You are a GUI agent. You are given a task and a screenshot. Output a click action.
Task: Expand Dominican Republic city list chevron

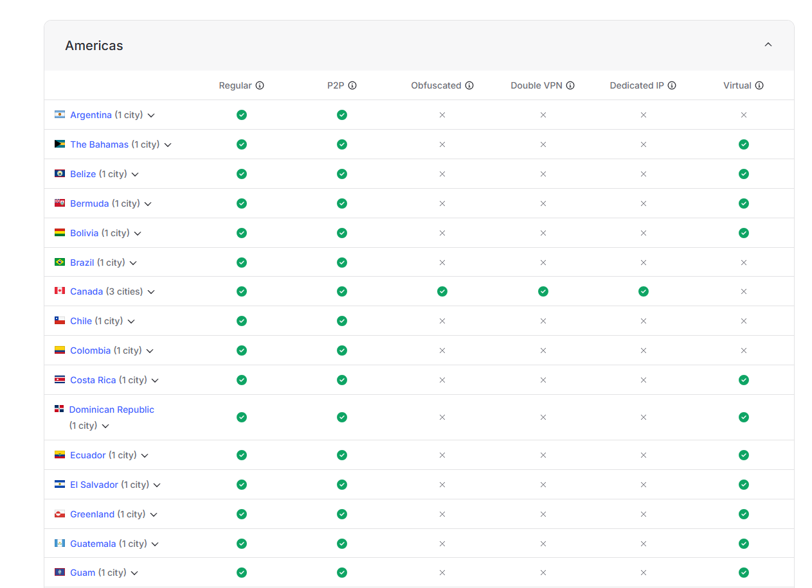pos(105,426)
